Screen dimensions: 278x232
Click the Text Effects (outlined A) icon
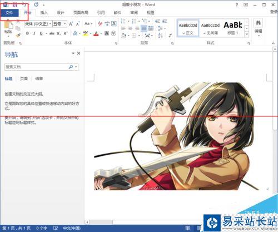point(75,33)
